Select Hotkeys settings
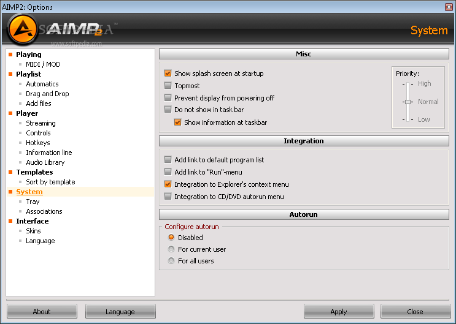The width and height of the screenshot is (456, 324). pyautogui.click(x=38, y=143)
